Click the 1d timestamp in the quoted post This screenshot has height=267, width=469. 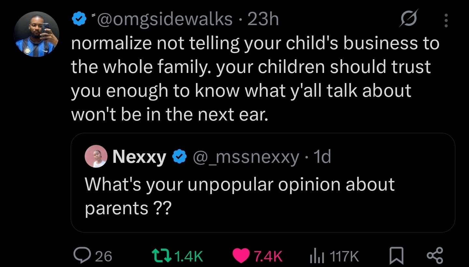(x=322, y=158)
